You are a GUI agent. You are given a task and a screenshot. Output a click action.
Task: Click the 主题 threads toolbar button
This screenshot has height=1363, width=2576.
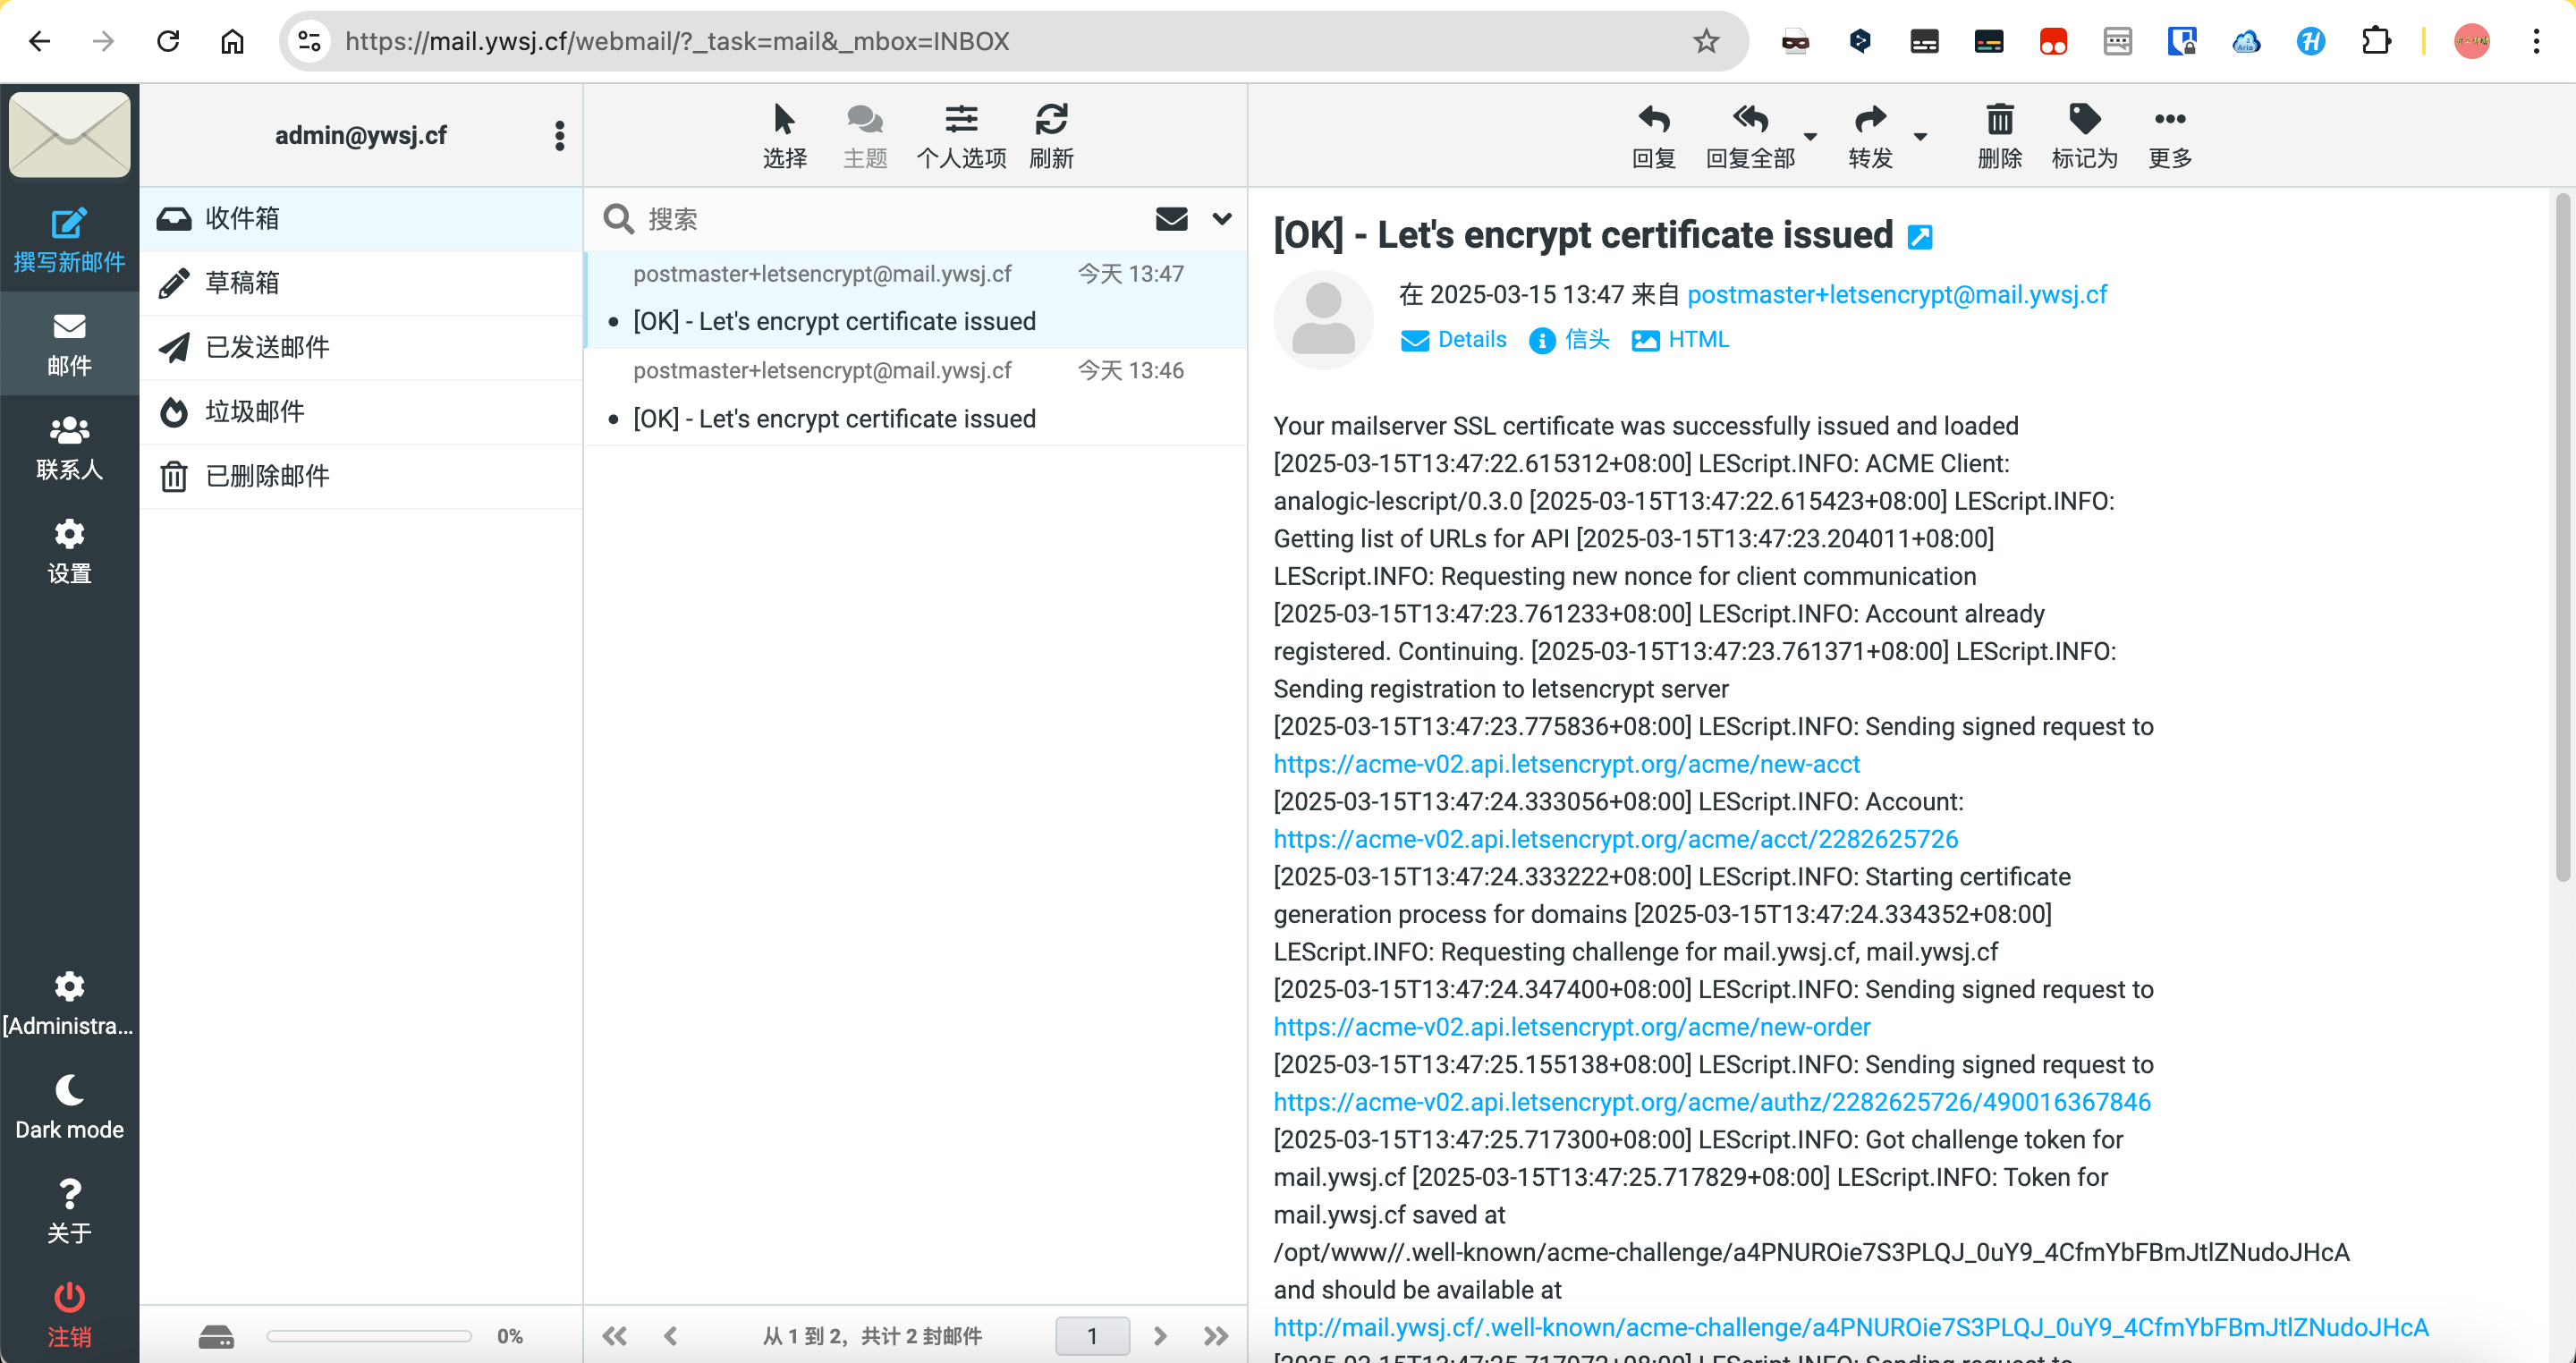[865, 135]
